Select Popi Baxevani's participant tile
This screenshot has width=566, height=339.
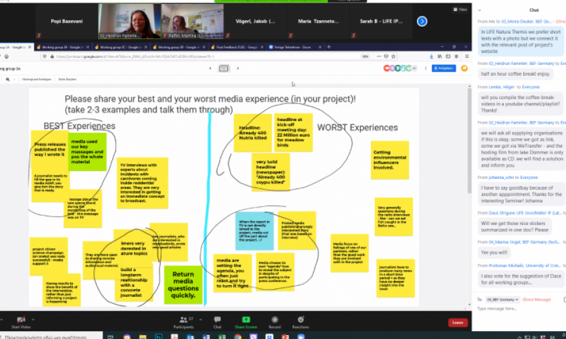tap(66, 21)
